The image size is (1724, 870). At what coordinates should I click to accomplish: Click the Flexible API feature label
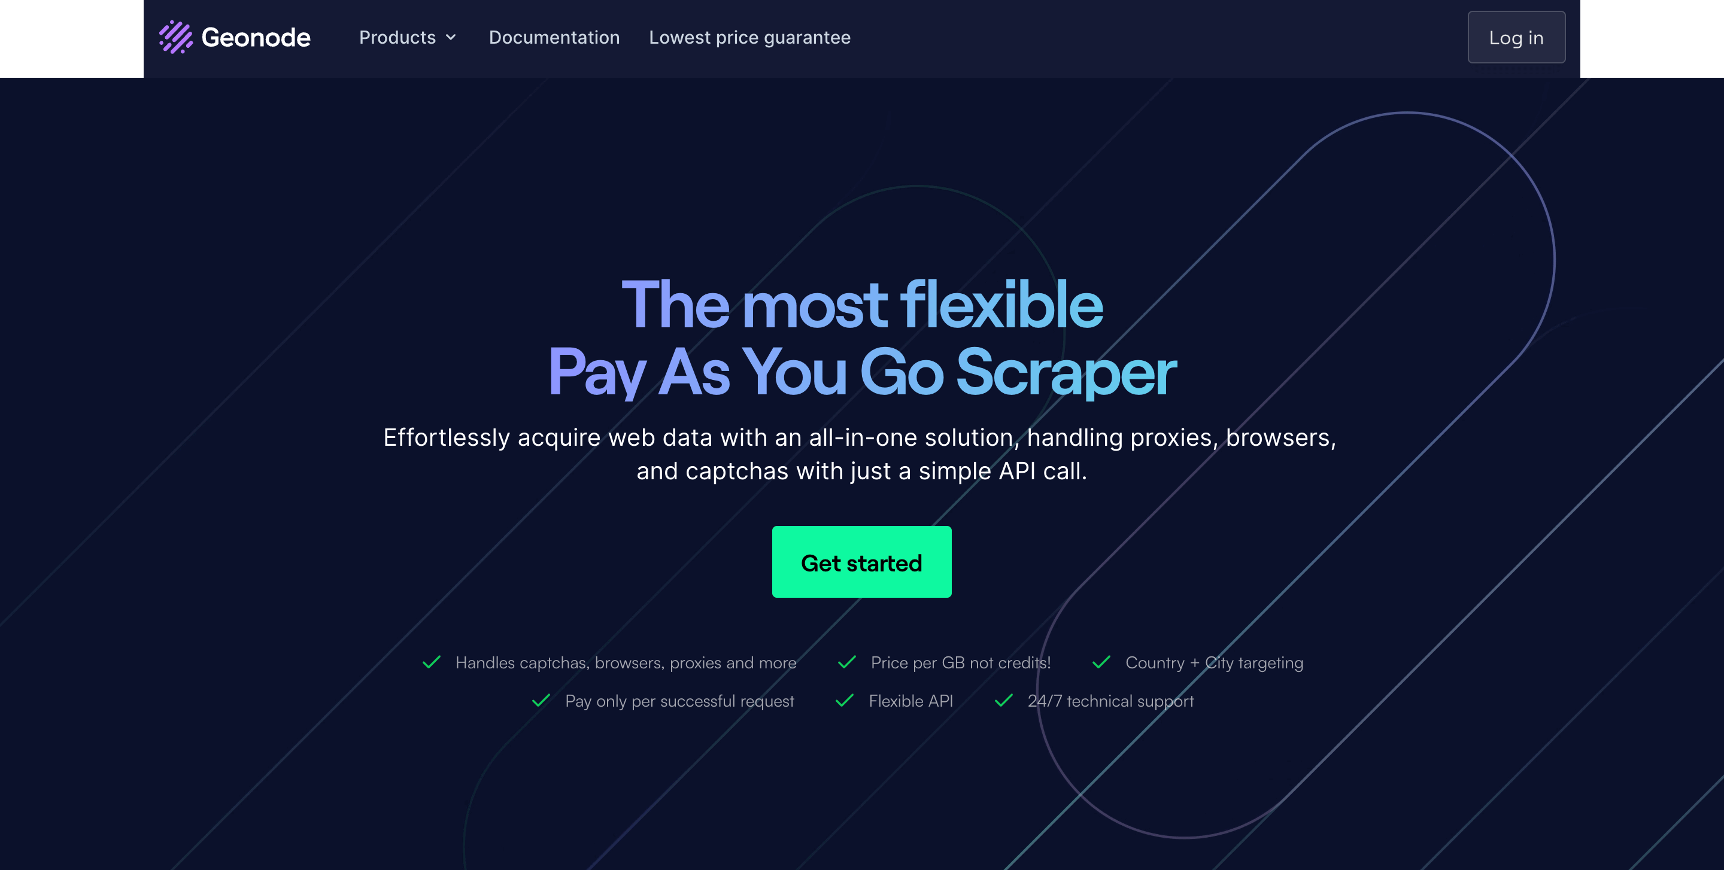[910, 700]
